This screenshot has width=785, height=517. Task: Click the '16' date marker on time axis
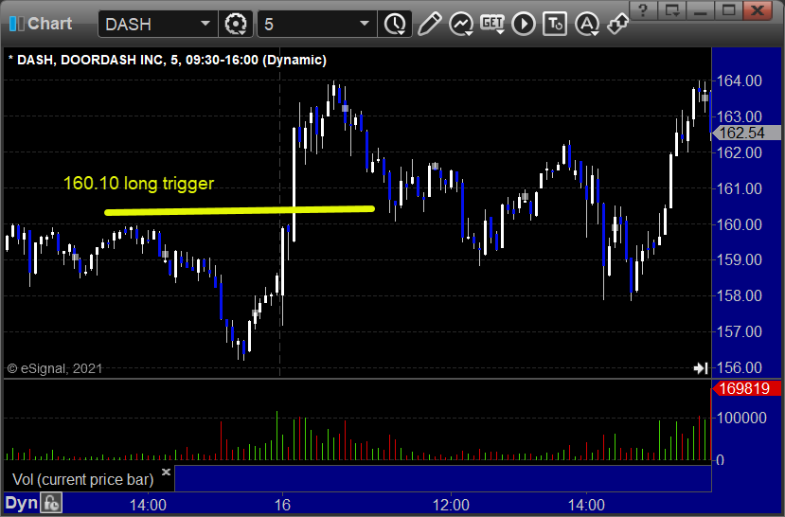tap(282, 504)
